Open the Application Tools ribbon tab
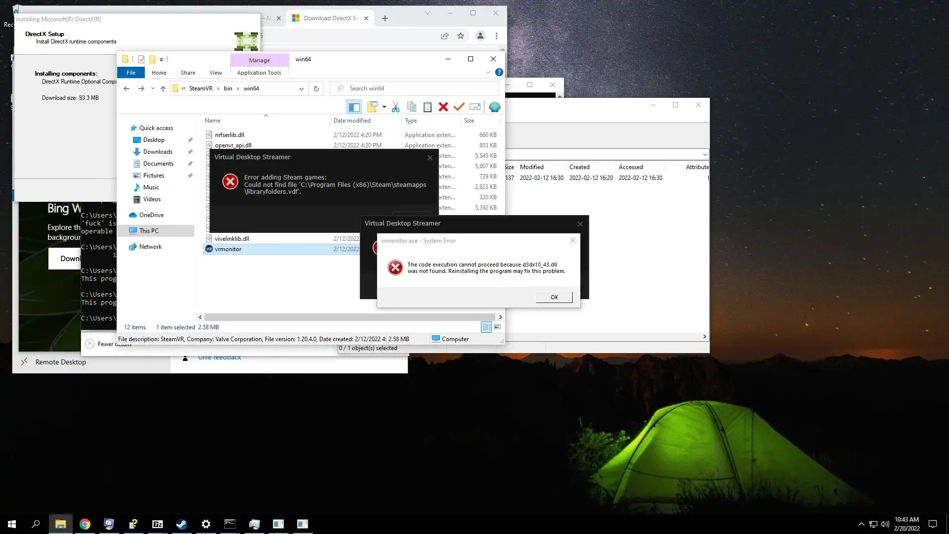Image resolution: width=949 pixels, height=534 pixels. pyautogui.click(x=259, y=73)
